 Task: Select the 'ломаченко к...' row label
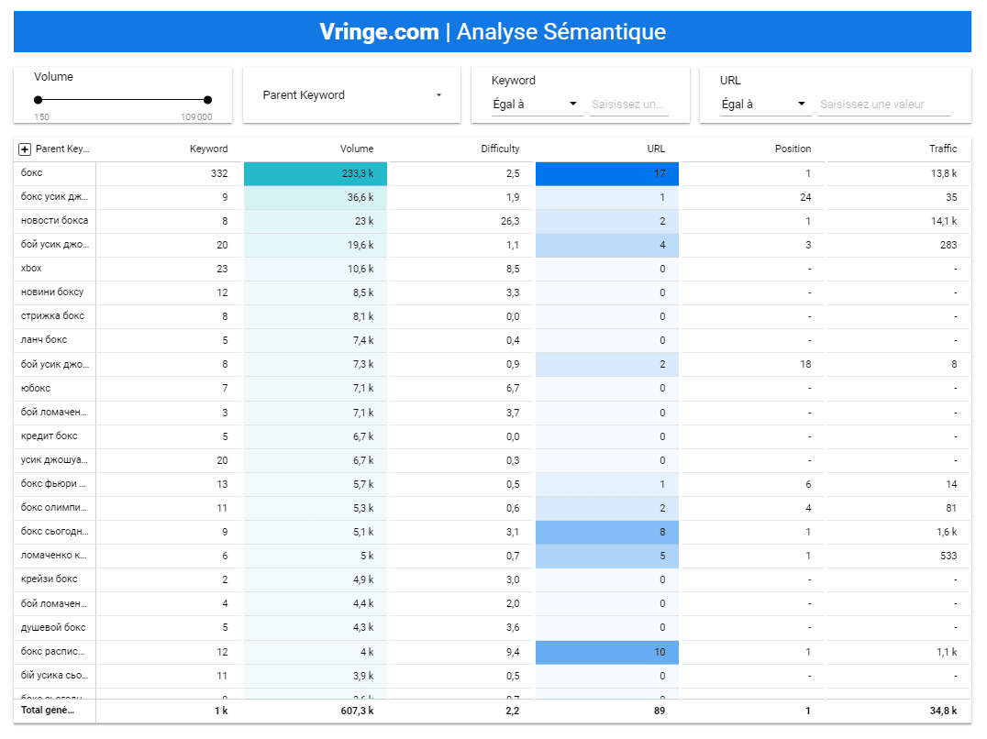point(53,556)
